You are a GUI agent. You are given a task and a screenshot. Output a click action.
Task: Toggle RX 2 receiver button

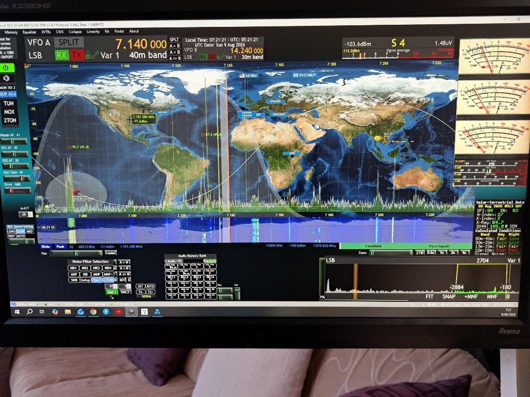tap(11, 87)
